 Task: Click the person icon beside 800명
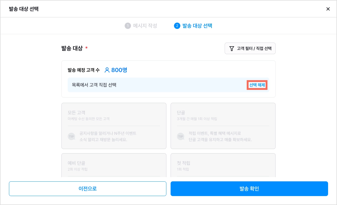pyautogui.click(x=107, y=70)
